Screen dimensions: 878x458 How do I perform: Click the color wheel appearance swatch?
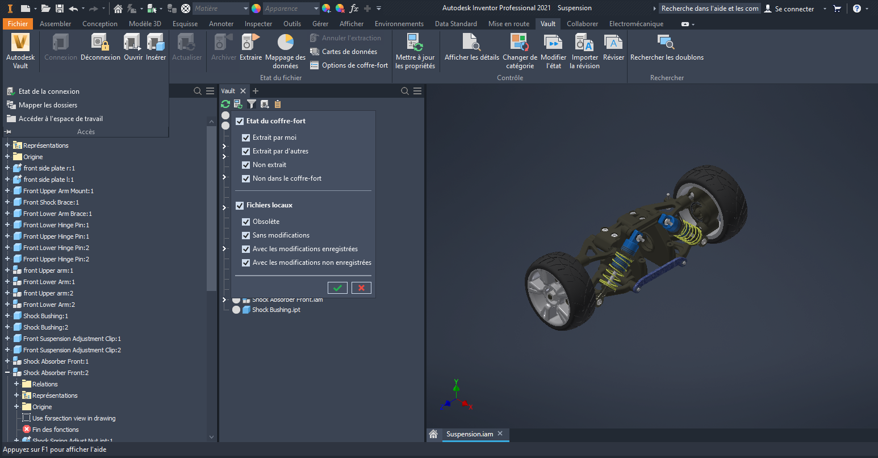click(x=256, y=9)
